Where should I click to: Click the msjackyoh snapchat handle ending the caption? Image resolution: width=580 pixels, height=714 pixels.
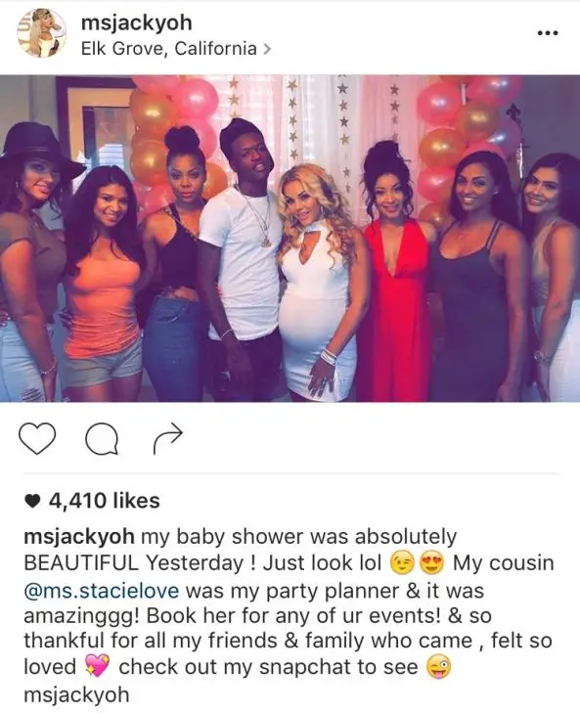pyautogui.click(x=76, y=694)
